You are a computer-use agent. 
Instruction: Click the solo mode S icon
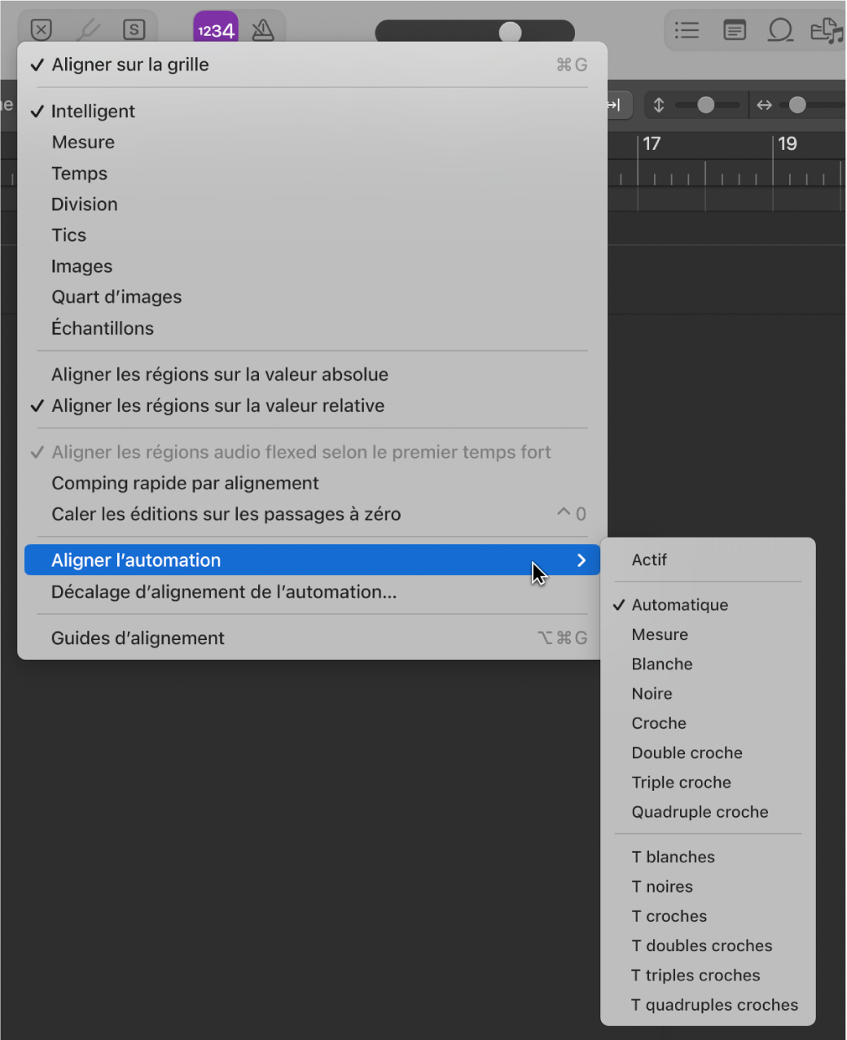click(133, 29)
